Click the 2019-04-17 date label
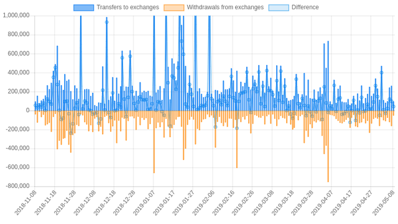The image size is (398, 224). coord(342,203)
